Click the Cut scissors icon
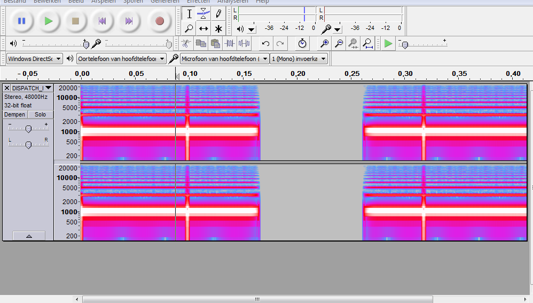 click(186, 43)
